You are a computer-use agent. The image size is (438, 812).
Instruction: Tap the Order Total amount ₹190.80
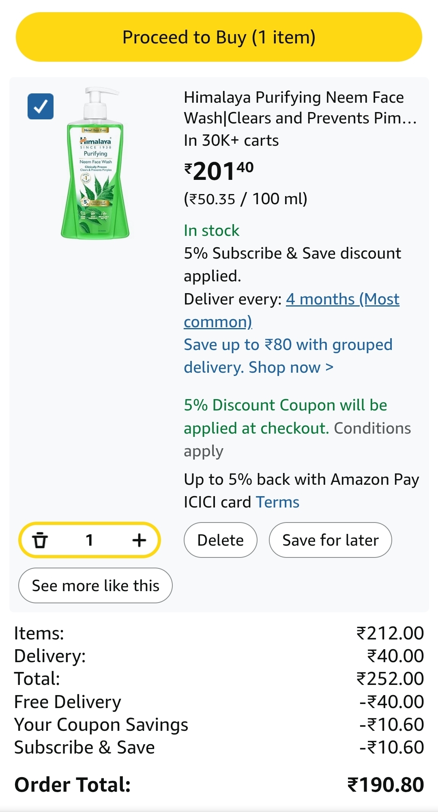[385, 784]
